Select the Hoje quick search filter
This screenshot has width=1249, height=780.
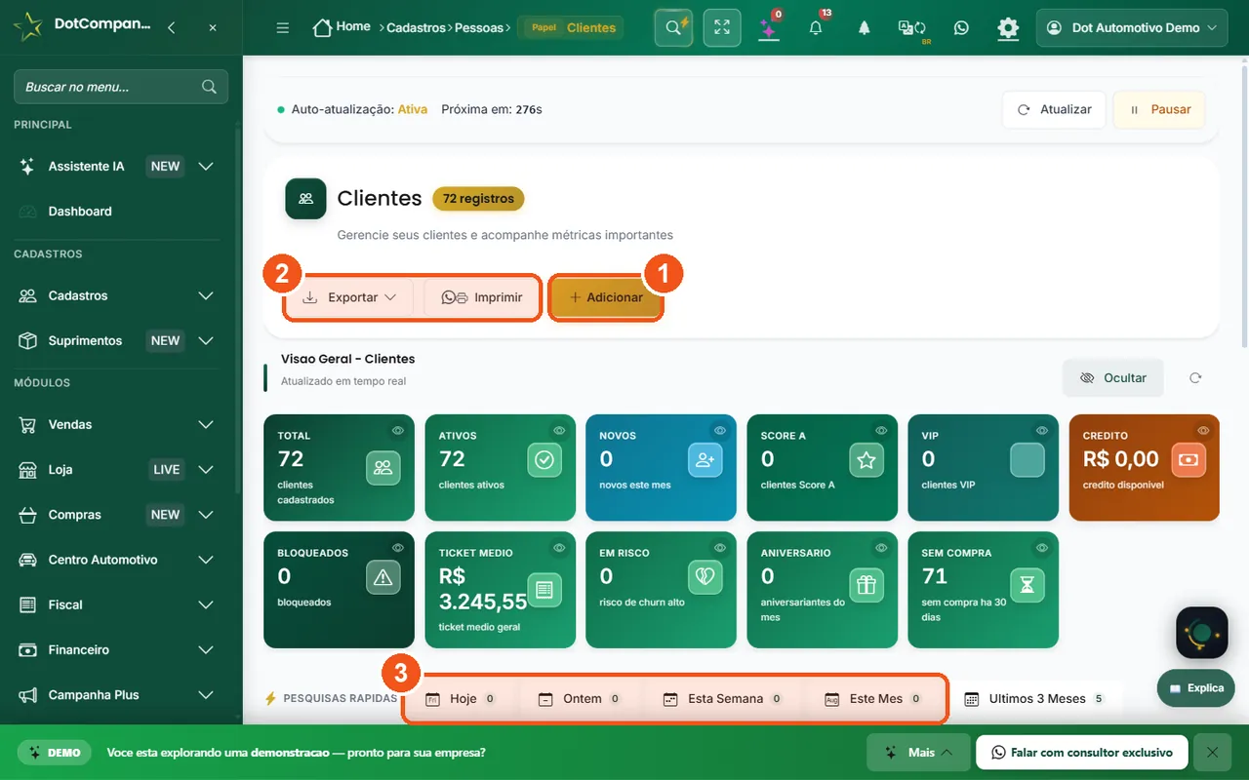463,698
